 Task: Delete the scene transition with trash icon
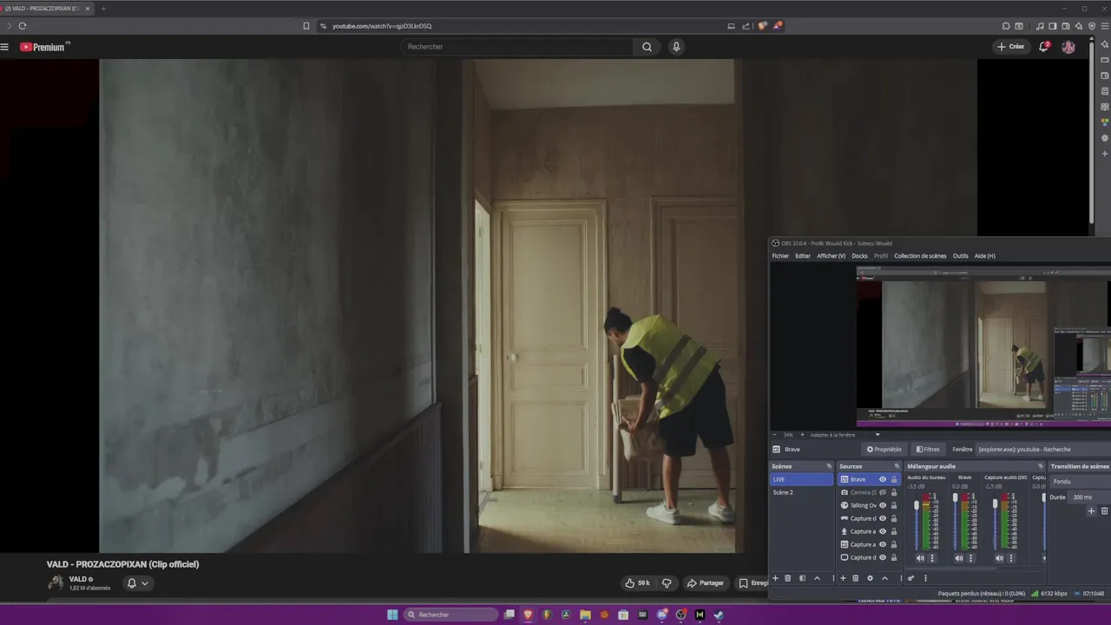1104,510
